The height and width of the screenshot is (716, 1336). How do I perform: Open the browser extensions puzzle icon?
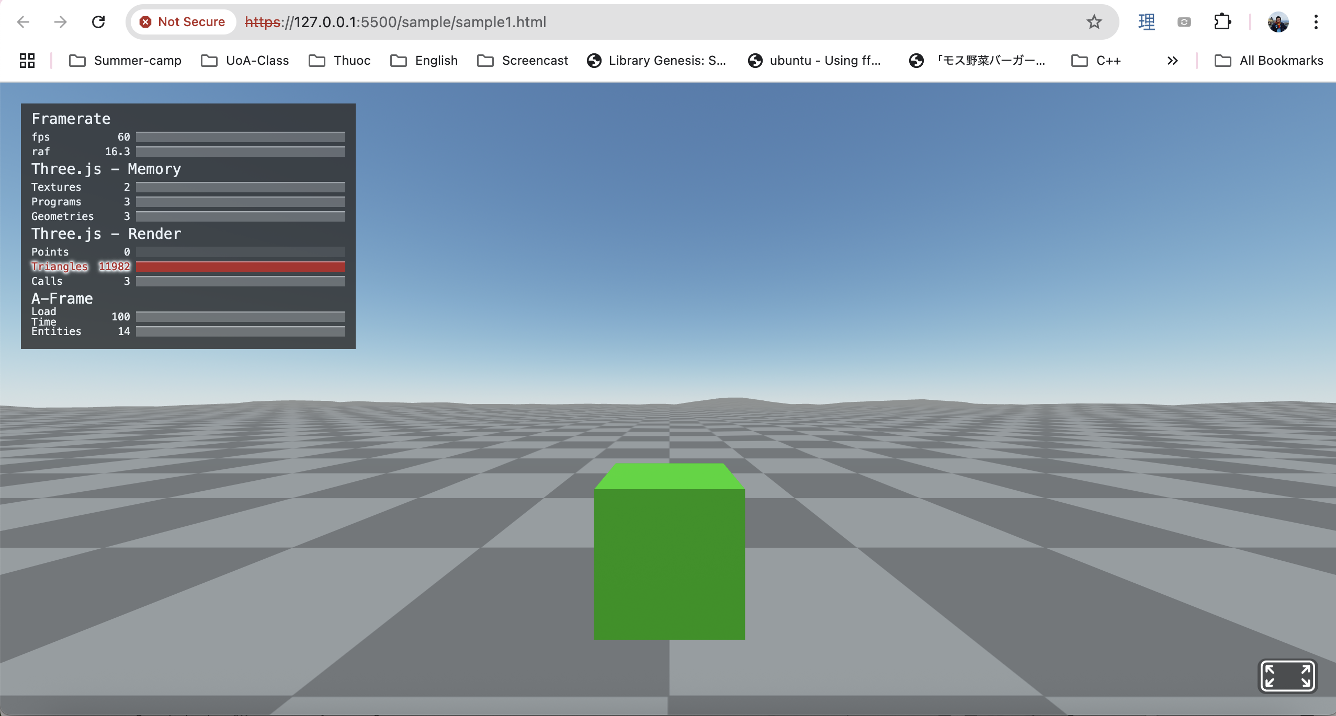[x=1221, y=21]
